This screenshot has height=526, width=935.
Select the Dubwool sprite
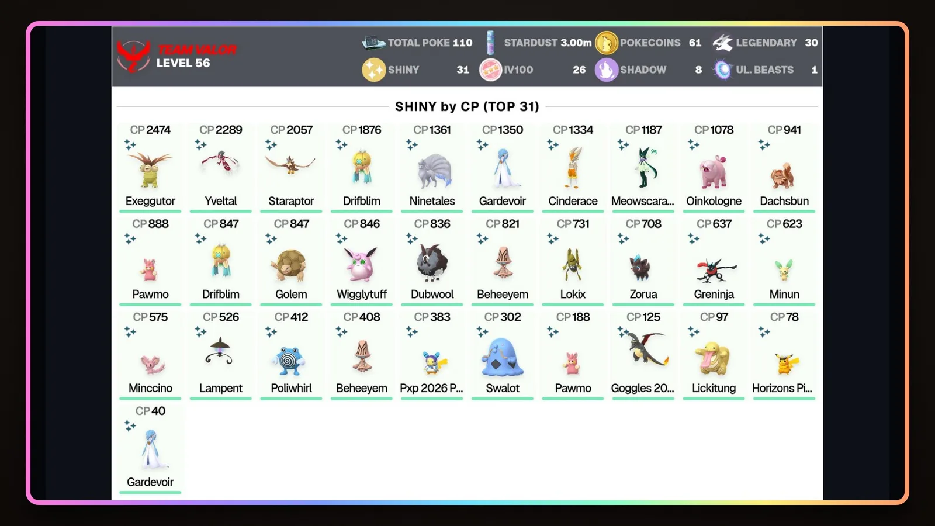pyautogui.click(x=432, y=263)
